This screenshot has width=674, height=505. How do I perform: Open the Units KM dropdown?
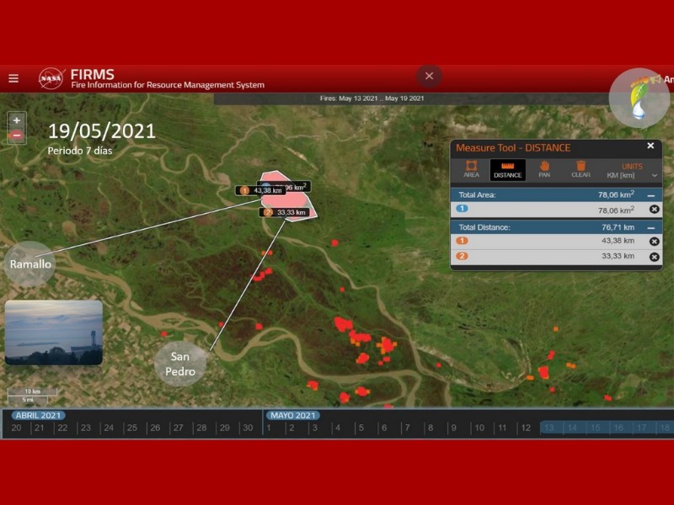pyautogui.click(x=632, y=171)
